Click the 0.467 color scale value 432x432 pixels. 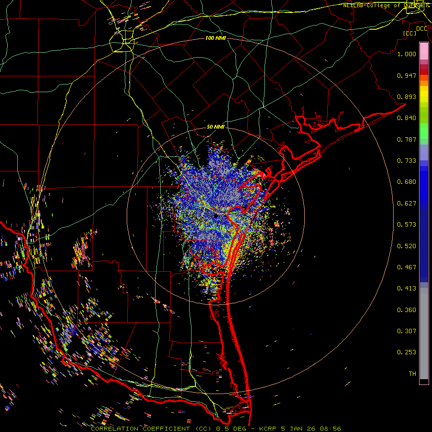tap(407, 267)
